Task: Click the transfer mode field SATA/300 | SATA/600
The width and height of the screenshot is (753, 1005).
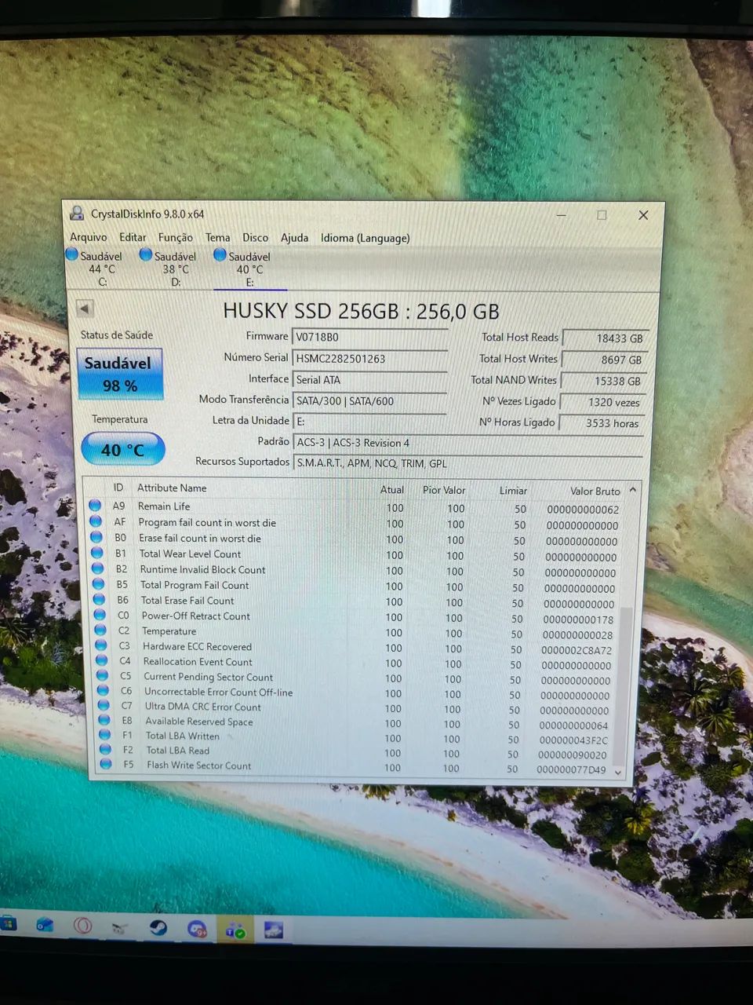Action: coord(369,401)
